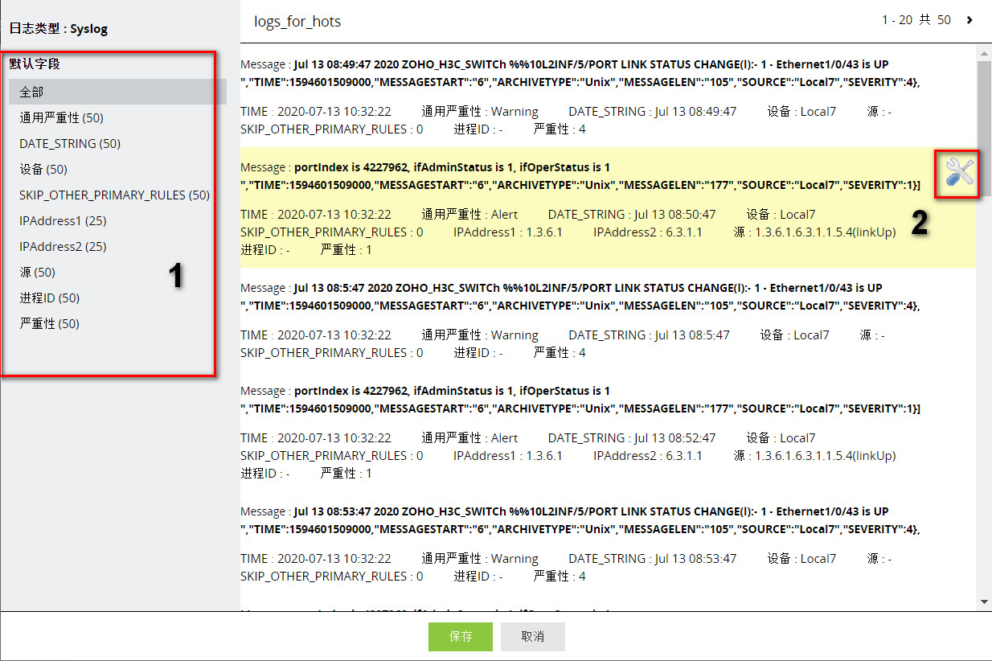The image size is (992, 661).
Task: Click the 默认字段 heading
Action: pyautogui.click(x=35, y=63)
